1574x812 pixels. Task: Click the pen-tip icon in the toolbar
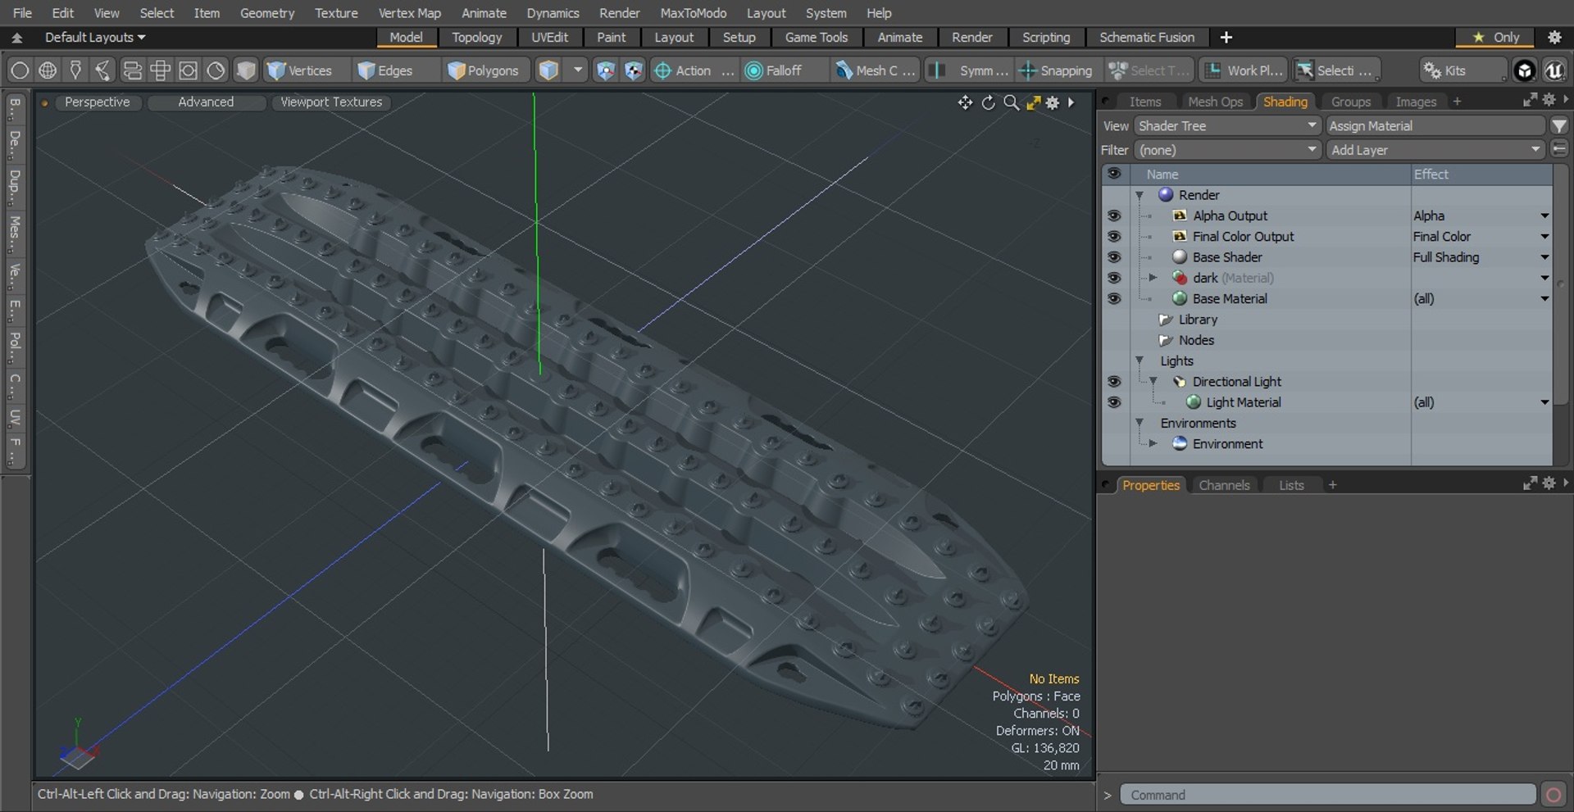[x=75, y=70]
